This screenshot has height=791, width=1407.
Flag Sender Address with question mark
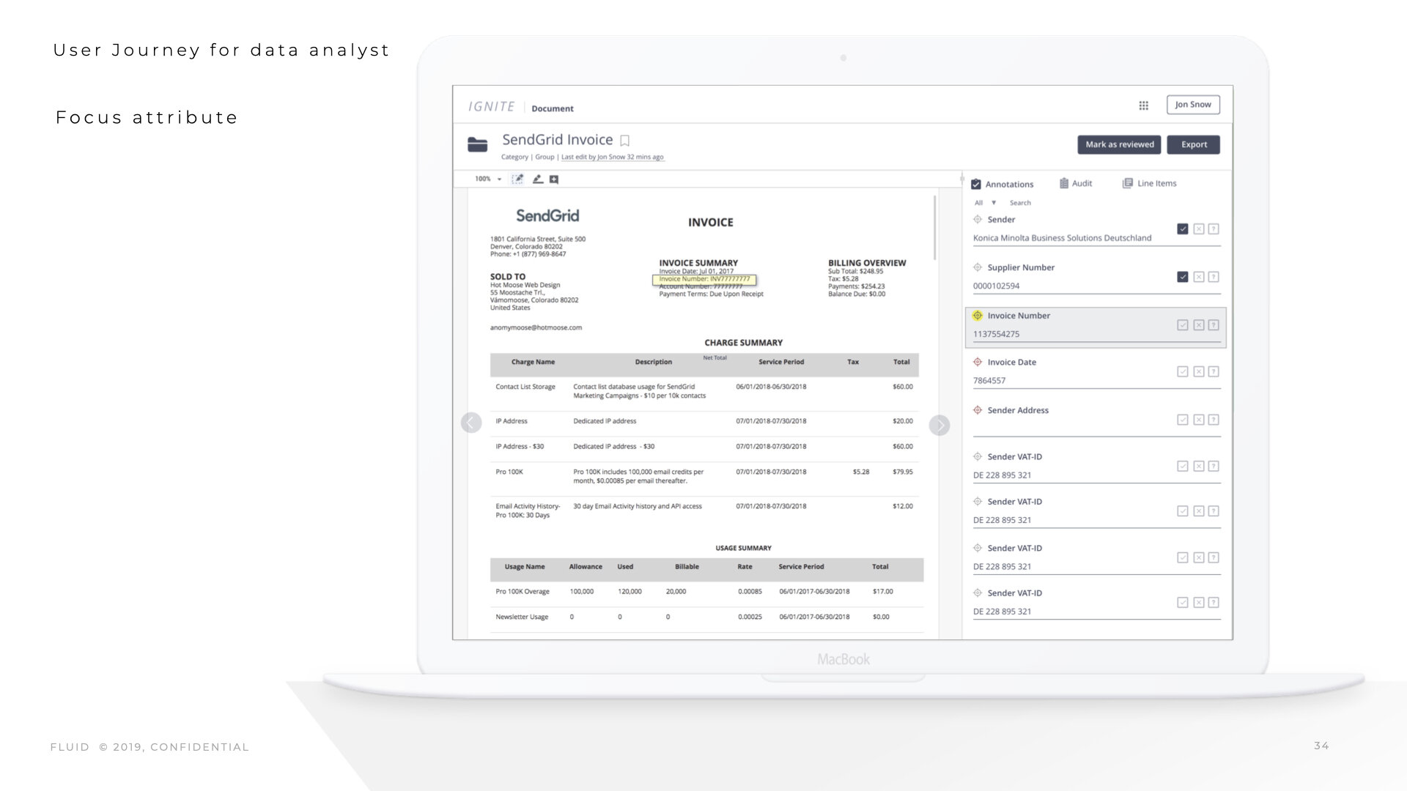[x=1214, y=420]
